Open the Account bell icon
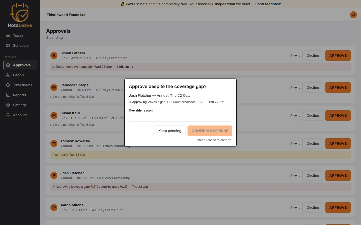 [x=8, y=115]
